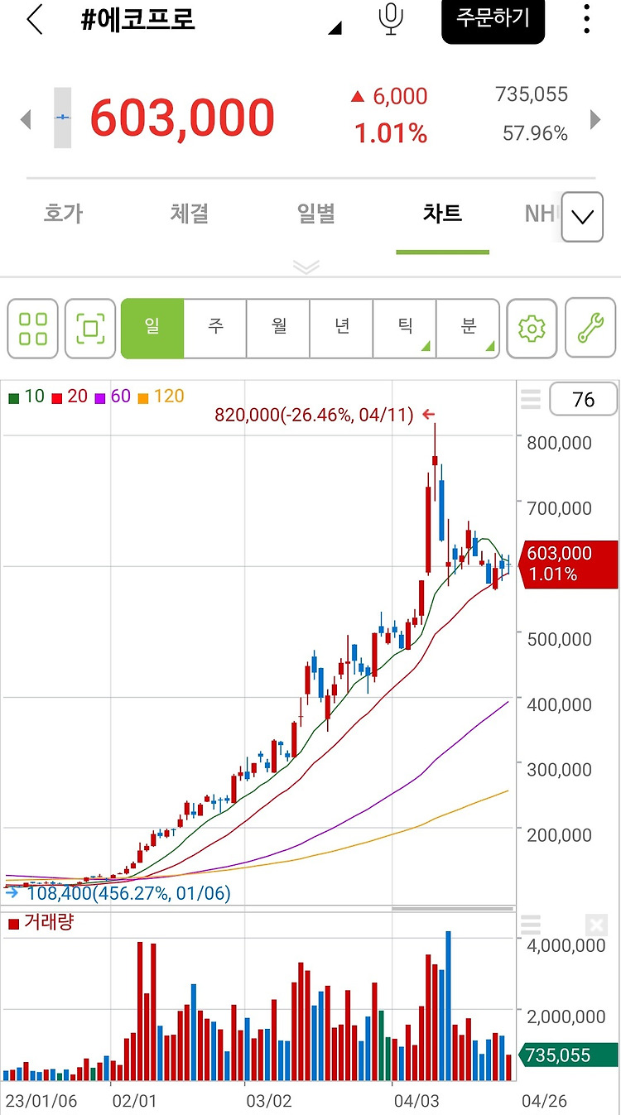Open the 분 minute period dropdown
The height and width of the screenshot is (1115, 621).
468,329
